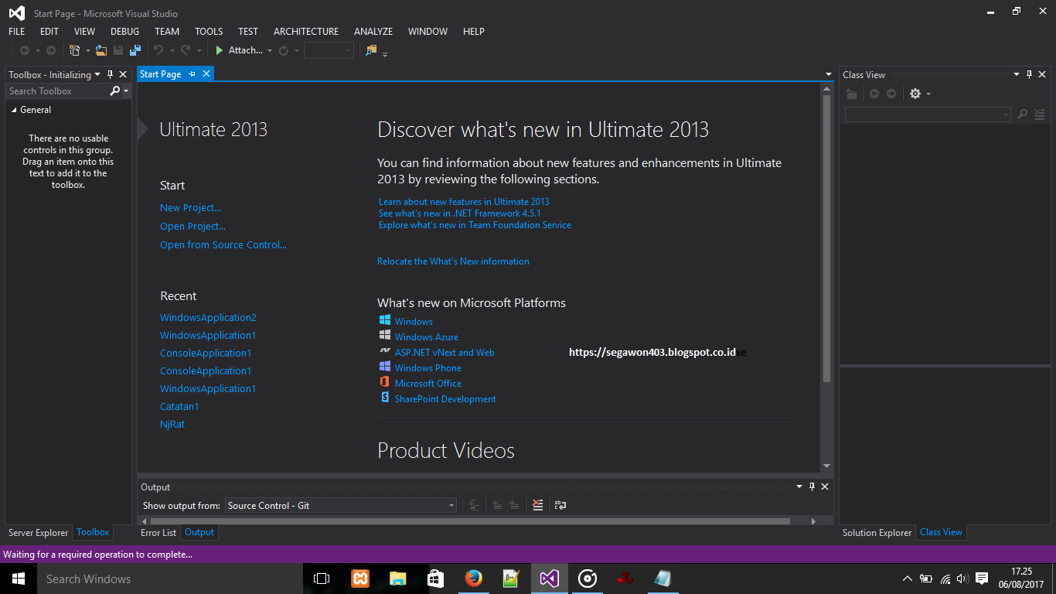Open the DEBUG menu
Image resolution: width=1056 pixels, height=594 pixels.
125,32
